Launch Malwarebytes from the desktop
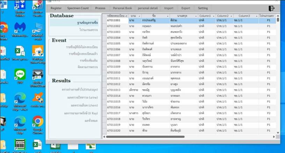The image size is (285, 153). tap(20, 30)
